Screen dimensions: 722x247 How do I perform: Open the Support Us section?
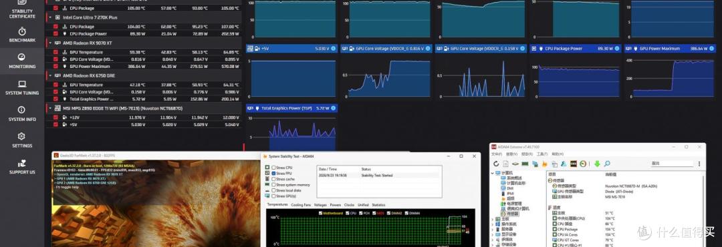22,166
